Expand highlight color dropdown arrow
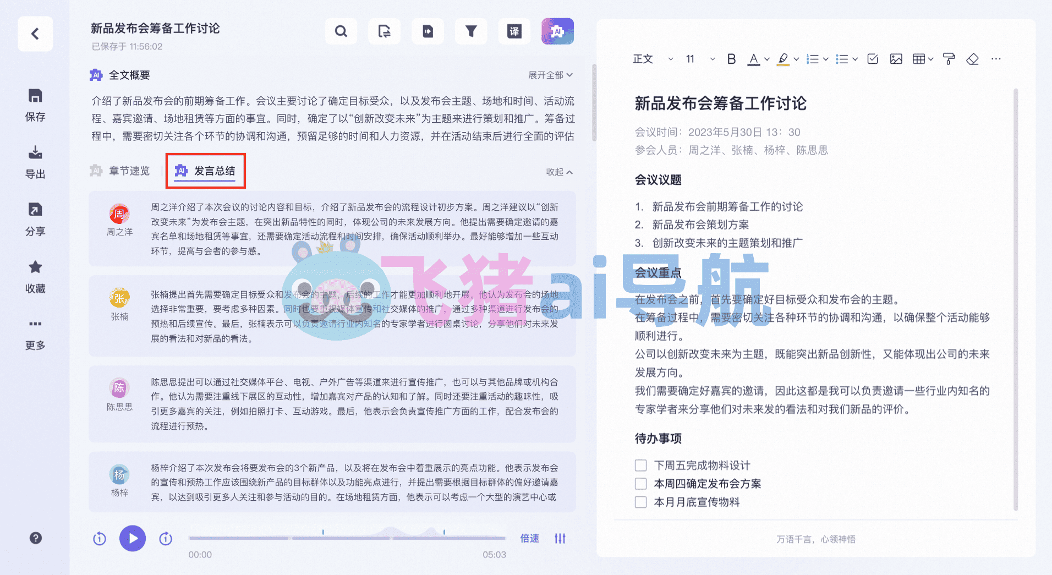The height and width of the screenshot is (575, 1052). tap(796, 59)
